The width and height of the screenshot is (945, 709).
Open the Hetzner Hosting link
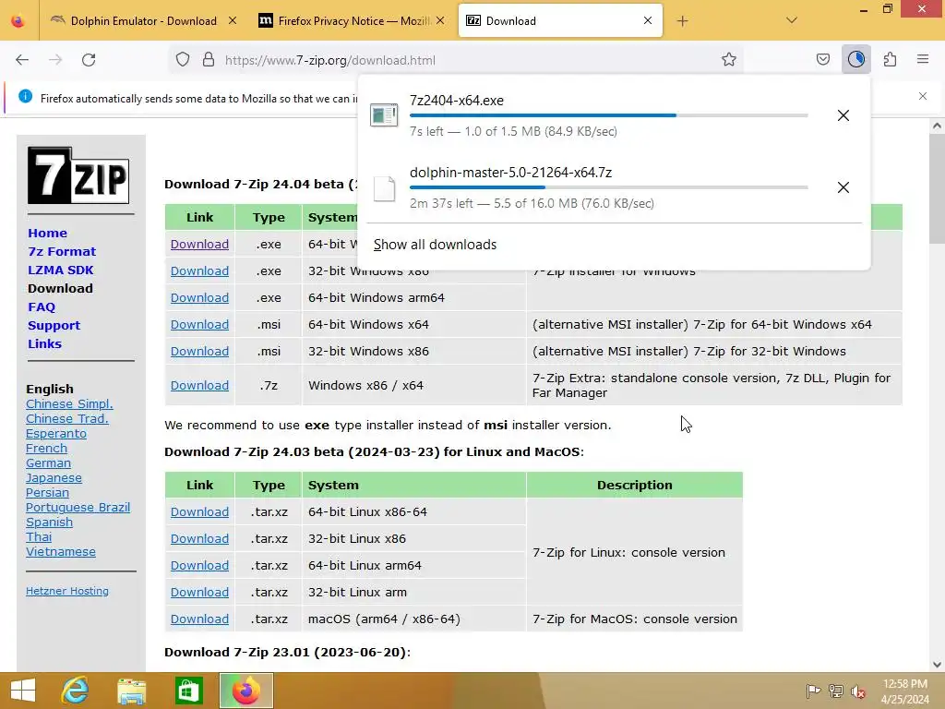tap(66, 591)
